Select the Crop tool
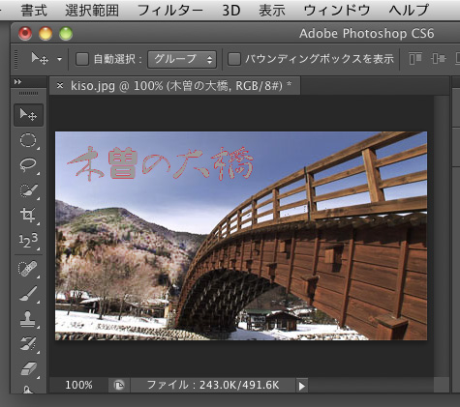This screenshot has width=460, height=407. tap(28, 215)
